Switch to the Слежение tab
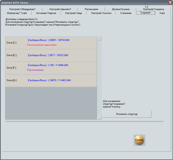173x160 pixels. [x=126, y=13]
